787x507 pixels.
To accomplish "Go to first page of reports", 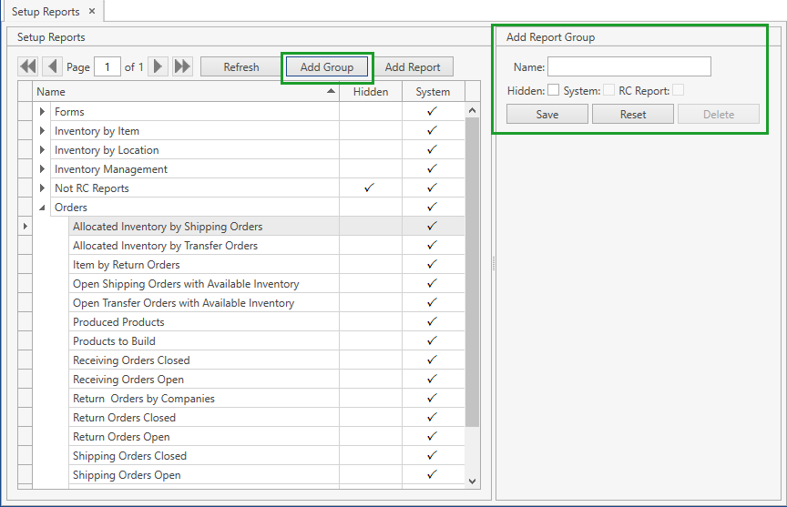I will coord(28,66).
